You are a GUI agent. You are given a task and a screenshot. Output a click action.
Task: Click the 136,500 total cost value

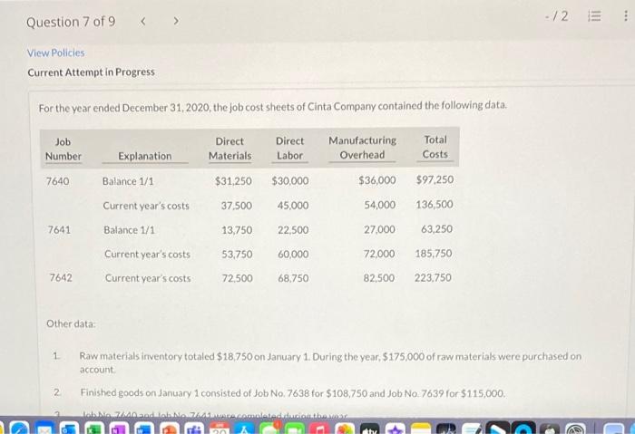[x=435, y=204]
